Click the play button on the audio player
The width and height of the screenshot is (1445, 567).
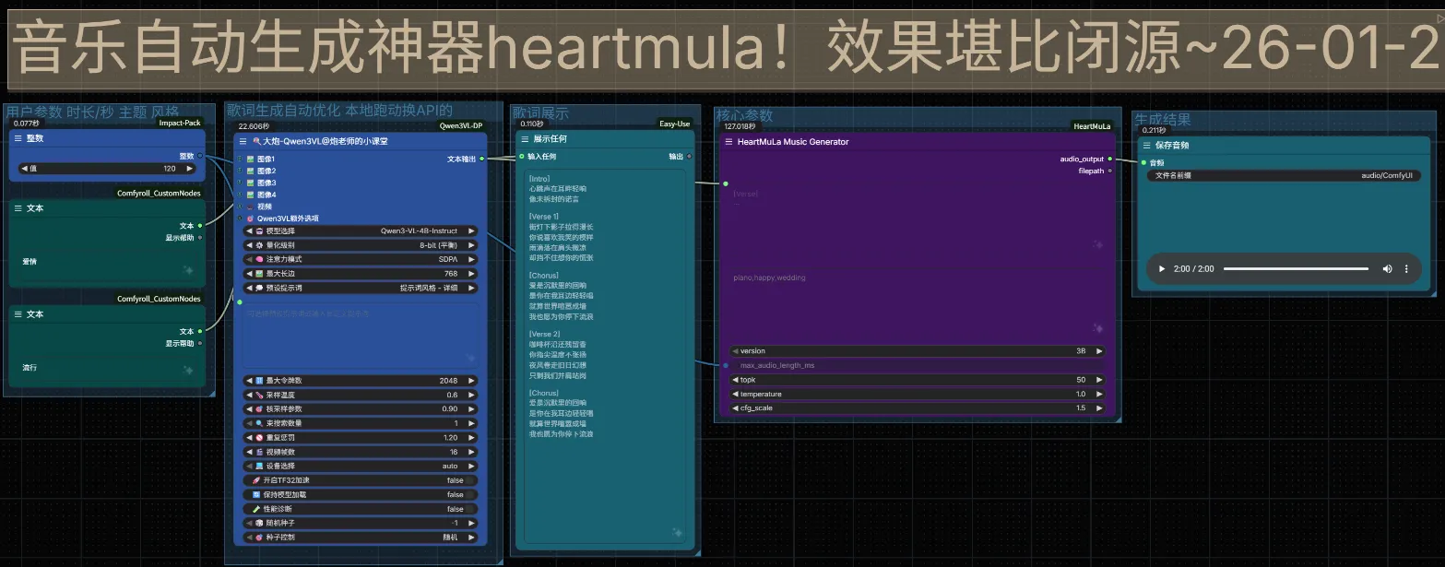[x=1160, y=268]
